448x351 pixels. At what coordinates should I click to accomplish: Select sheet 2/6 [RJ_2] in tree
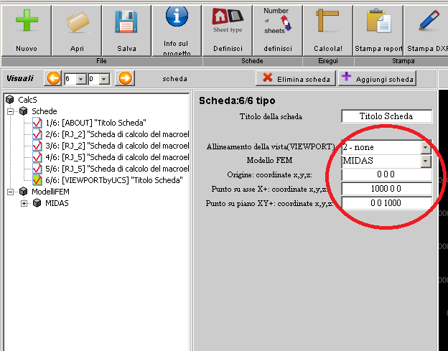click(x=117, y=134)
